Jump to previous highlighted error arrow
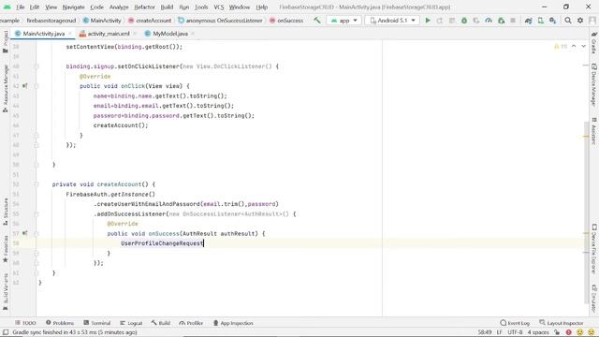Viewport: 599px width, 337px height. pyautogui.click(x=574, y=46)
